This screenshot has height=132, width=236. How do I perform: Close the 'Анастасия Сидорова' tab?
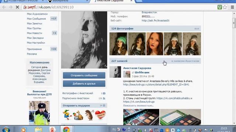[131, 1]
